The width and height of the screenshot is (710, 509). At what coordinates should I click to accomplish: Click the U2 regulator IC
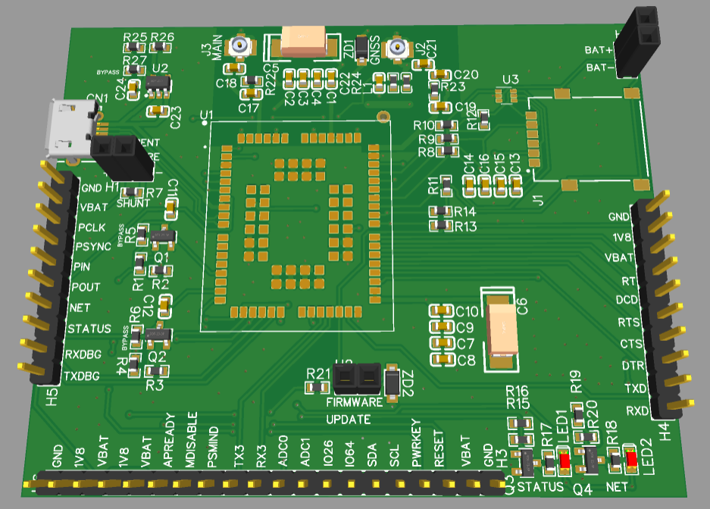pos(158,85)
